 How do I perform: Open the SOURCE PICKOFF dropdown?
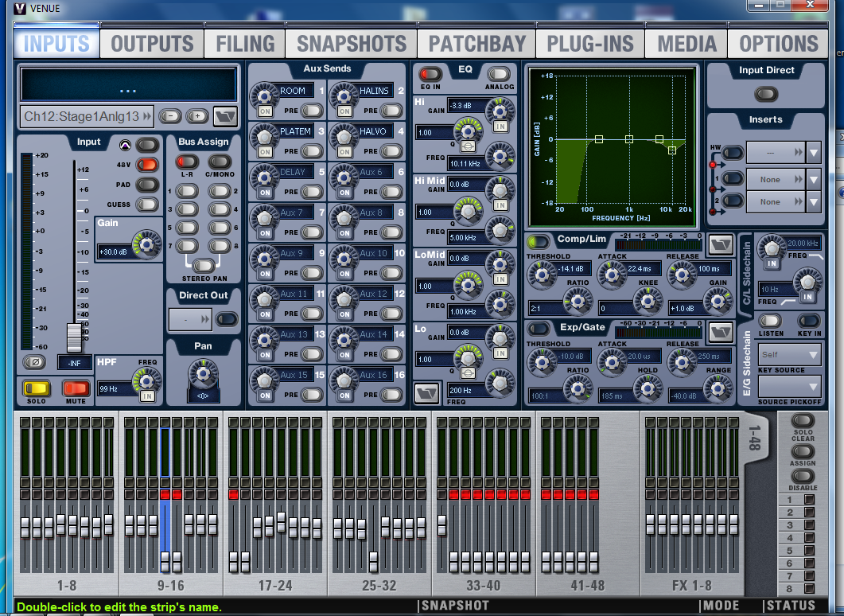pos(789,387)
